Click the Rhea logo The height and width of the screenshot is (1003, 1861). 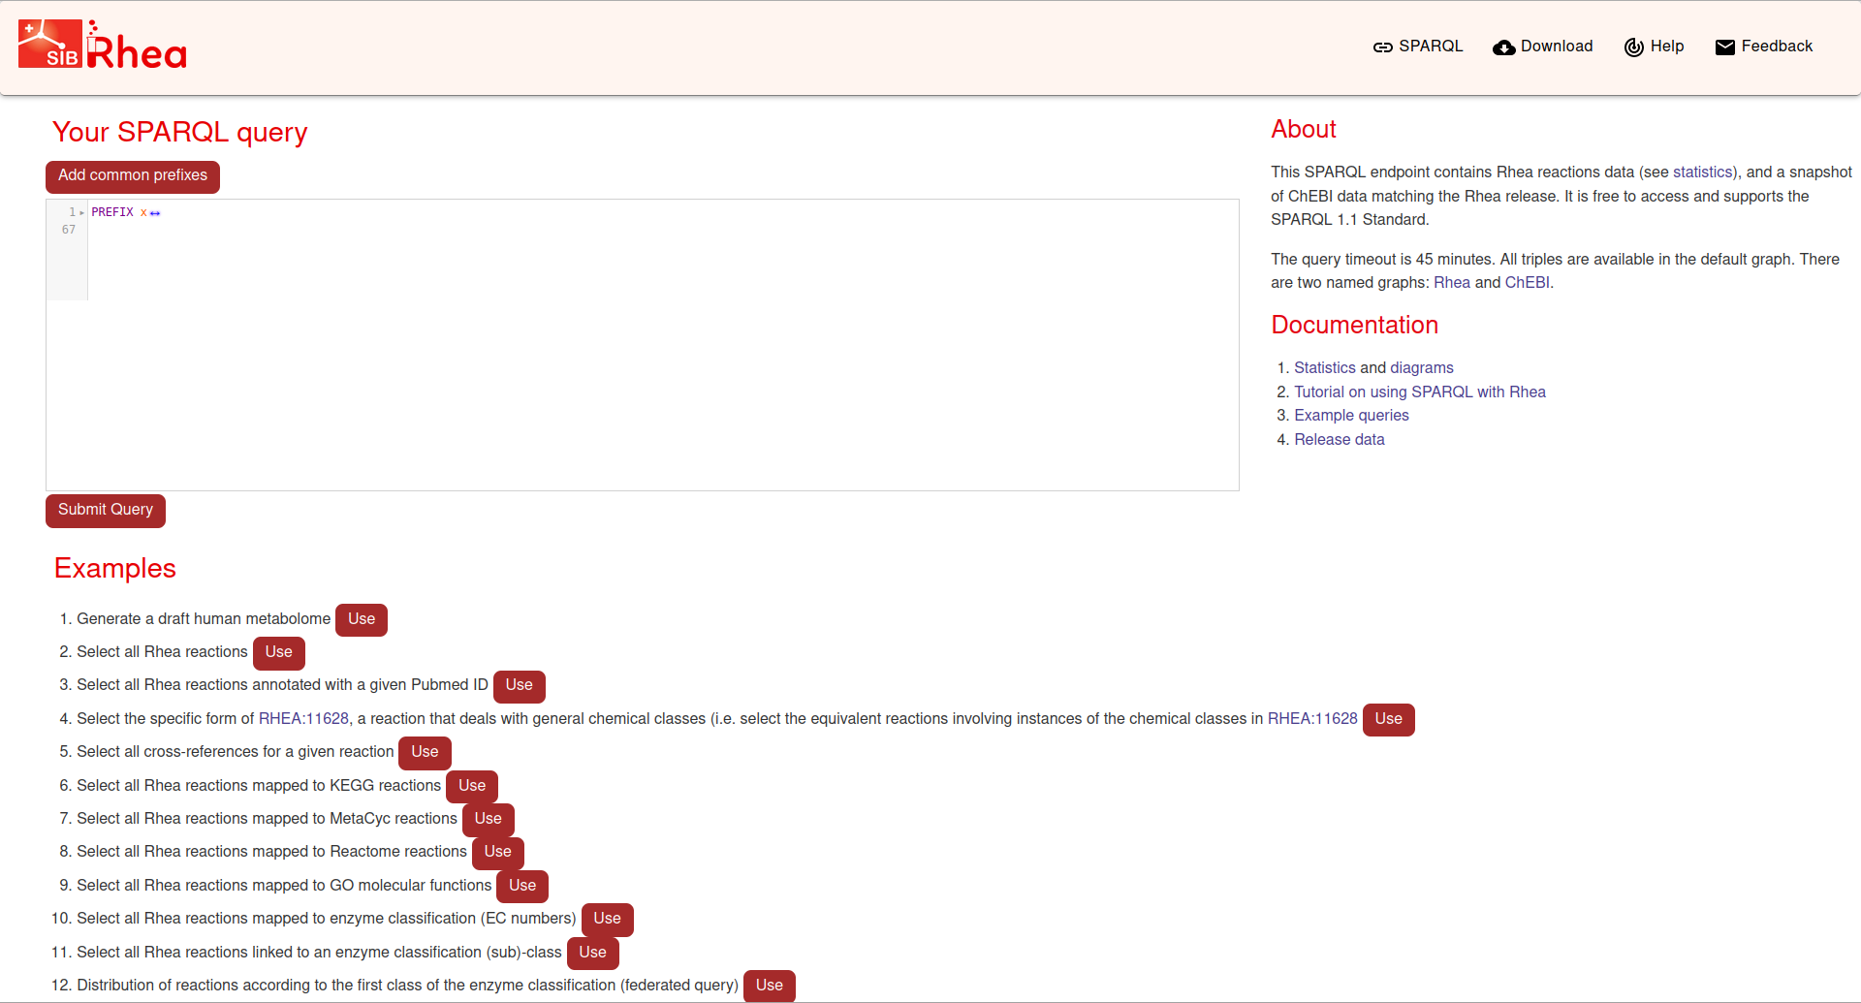click(x=137, y=45)
